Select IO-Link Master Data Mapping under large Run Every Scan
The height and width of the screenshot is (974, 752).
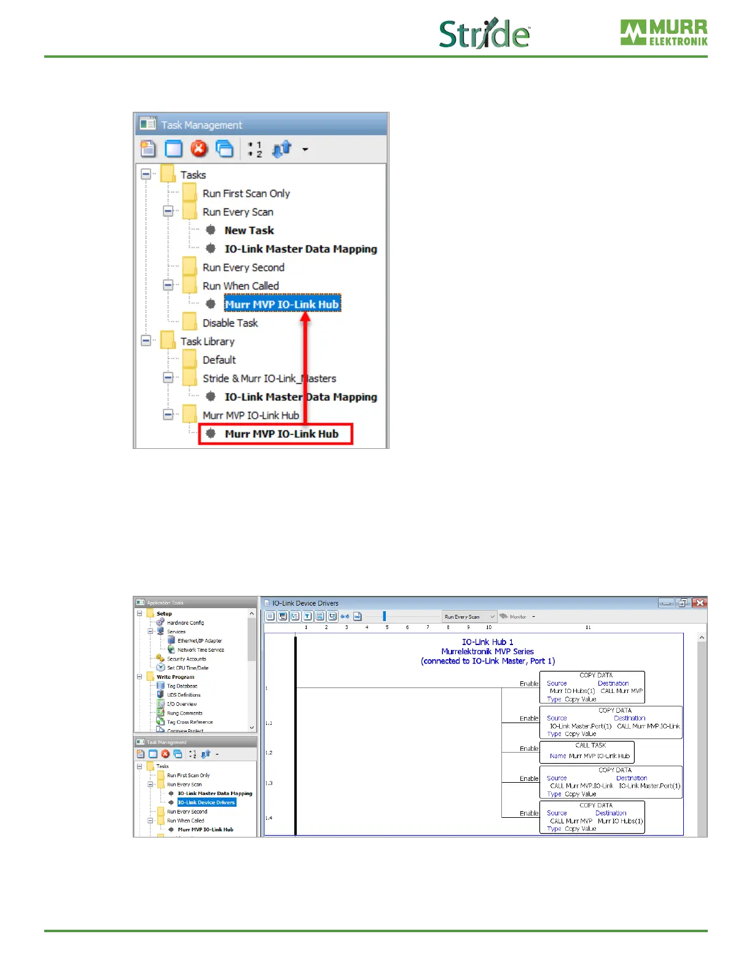pos(300,248)
